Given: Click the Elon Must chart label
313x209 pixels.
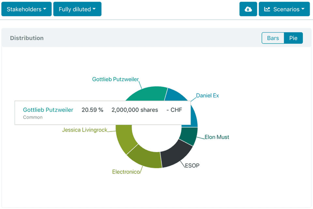Looking at the screenshot, I should [x=217, y=137].
